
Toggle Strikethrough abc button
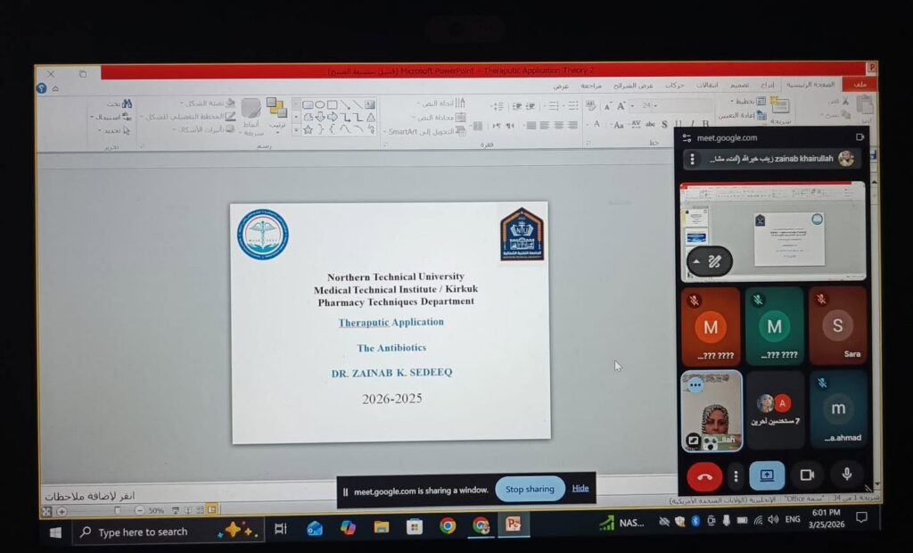pyautogui.click(x=650, y=124)
